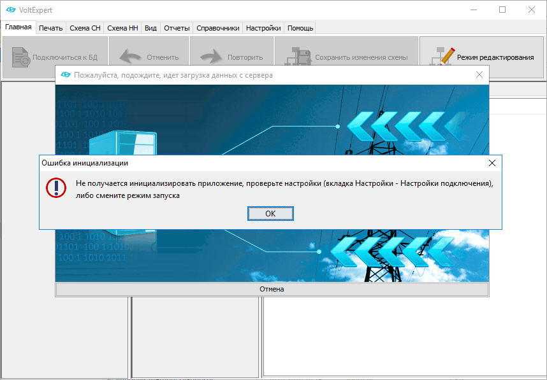The image size is (547, 380).
Task: Click the Отмена button in loading window
Action: [272, 289]
